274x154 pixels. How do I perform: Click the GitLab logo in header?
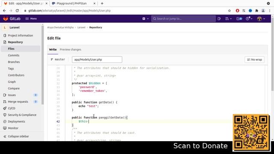[12, 18]
